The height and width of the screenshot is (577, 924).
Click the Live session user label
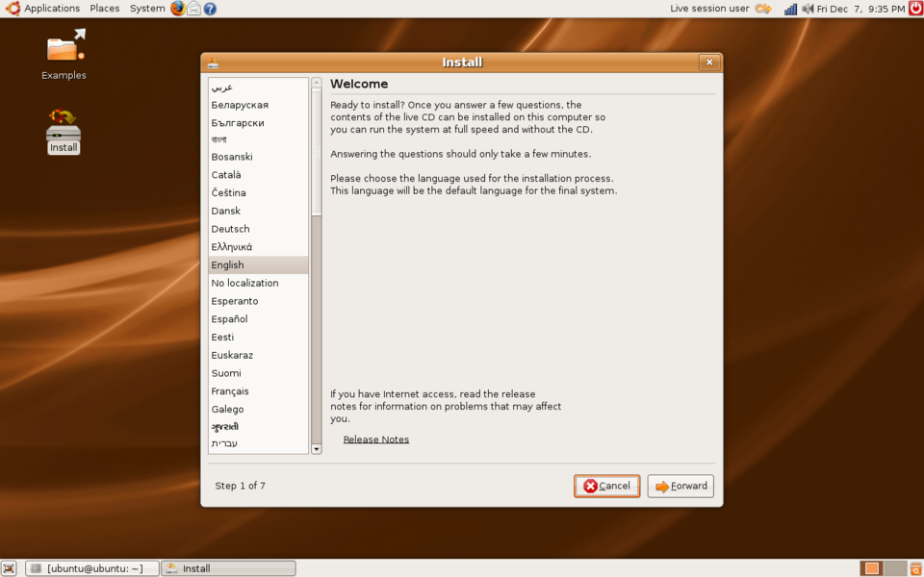709,9
